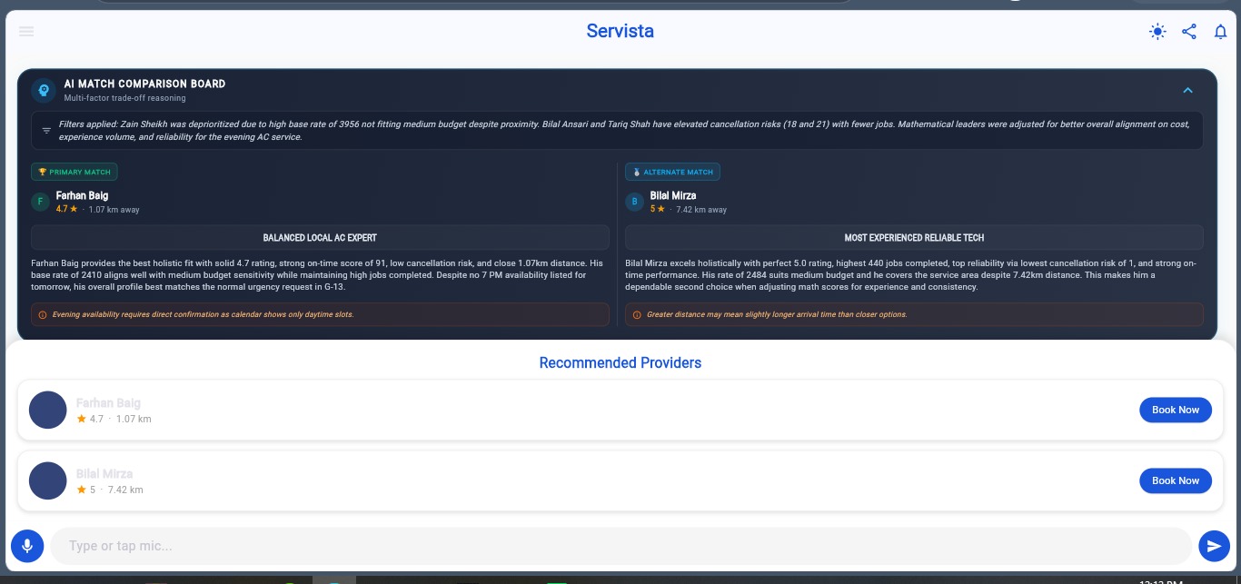The height and width of the screenshot is (584, 1241).
Task: Click 1.07 km away in the comparison board
Action: 114,210
